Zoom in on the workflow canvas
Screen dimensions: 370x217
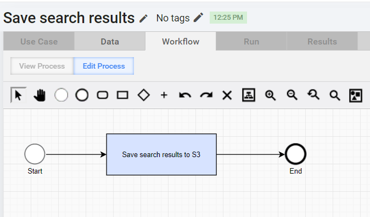pos(270,95)
